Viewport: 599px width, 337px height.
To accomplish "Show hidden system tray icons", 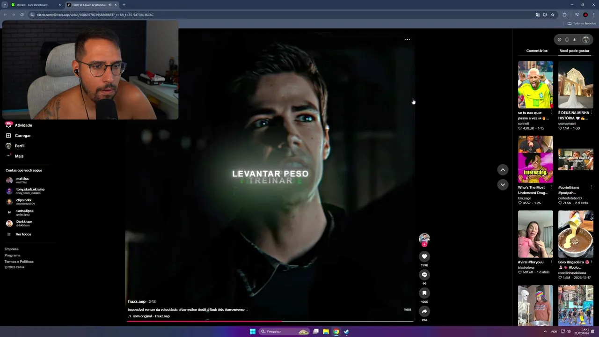I will [x=545, y=331].
